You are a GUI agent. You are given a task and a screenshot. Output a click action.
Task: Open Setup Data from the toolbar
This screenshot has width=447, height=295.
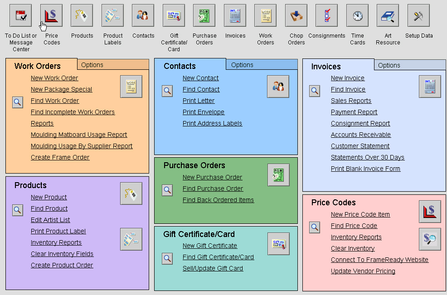(x=418, y=15)
